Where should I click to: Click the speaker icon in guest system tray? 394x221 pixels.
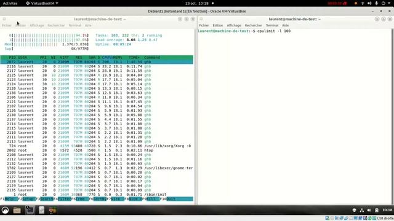369,210
